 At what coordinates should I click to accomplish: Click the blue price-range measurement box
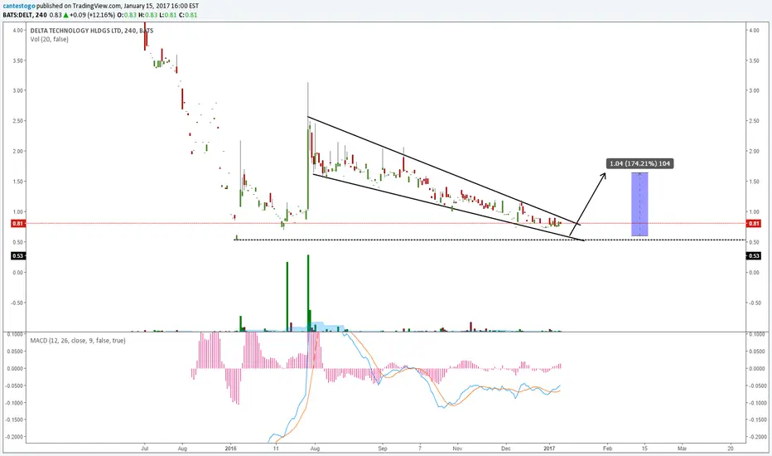click(639, 205)
